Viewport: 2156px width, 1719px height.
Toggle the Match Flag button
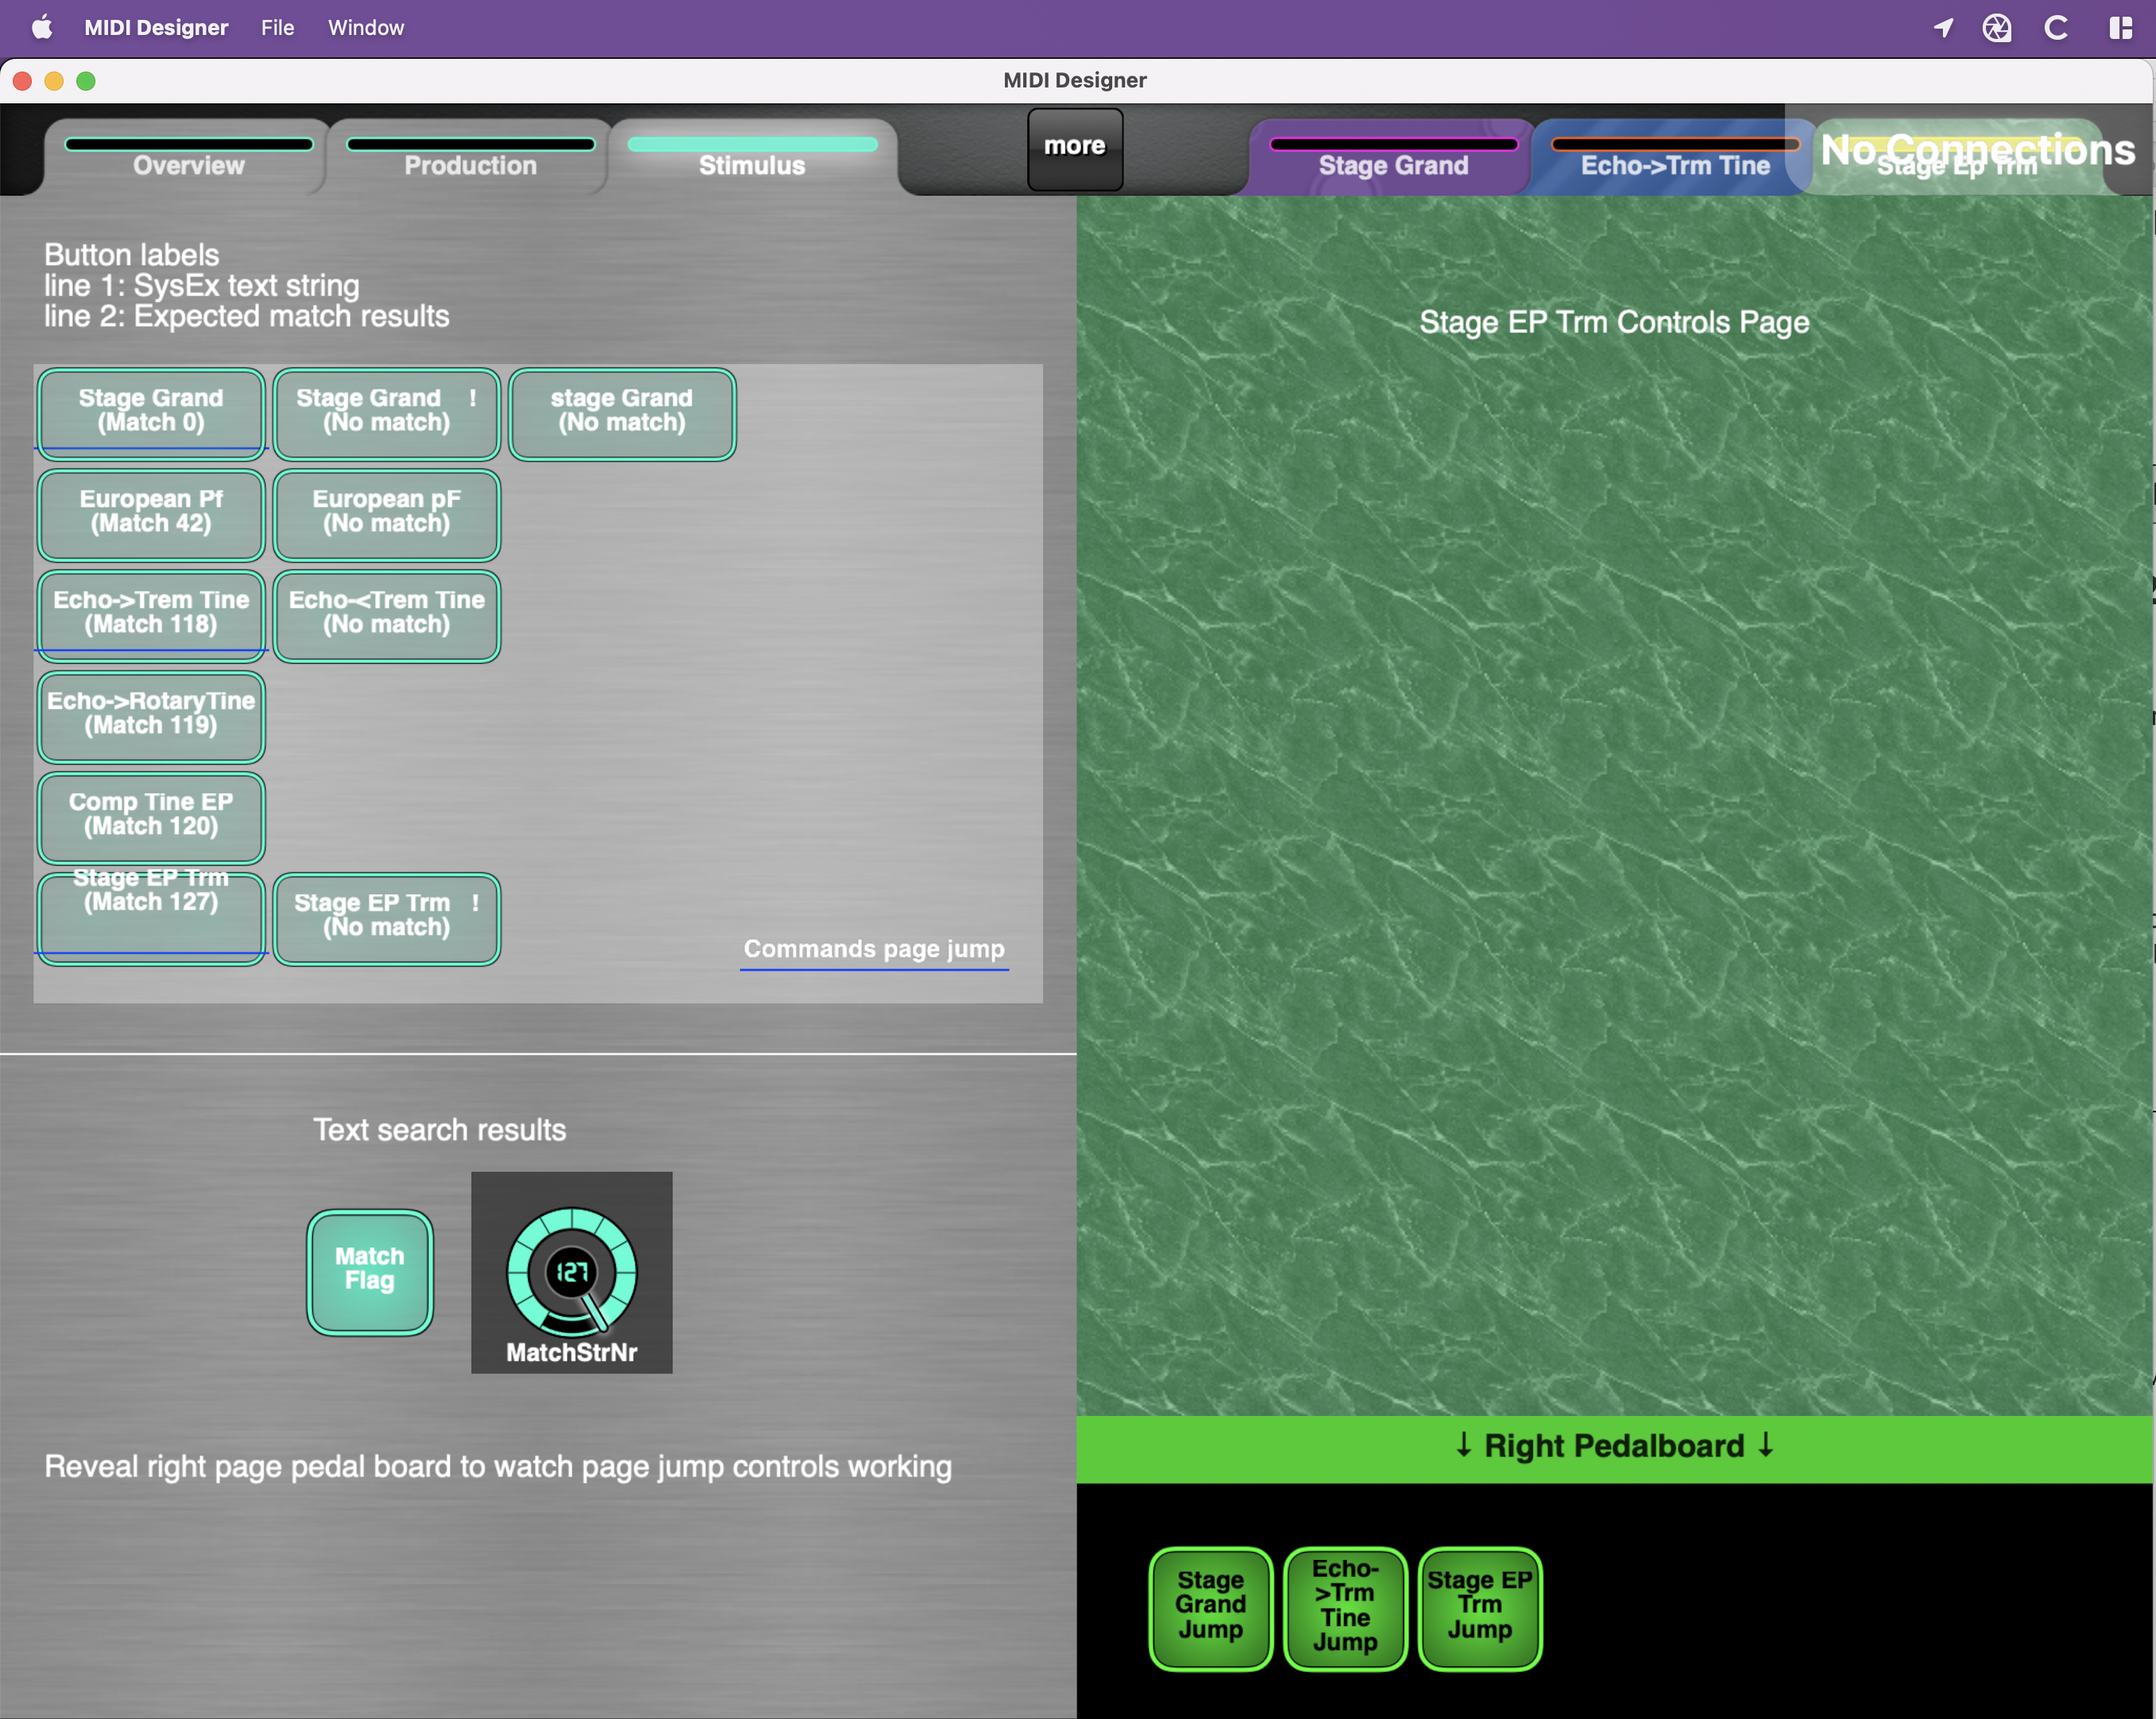coord(370,1272)
